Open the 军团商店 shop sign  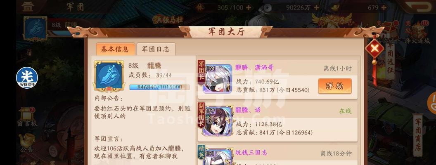point(417,135)
